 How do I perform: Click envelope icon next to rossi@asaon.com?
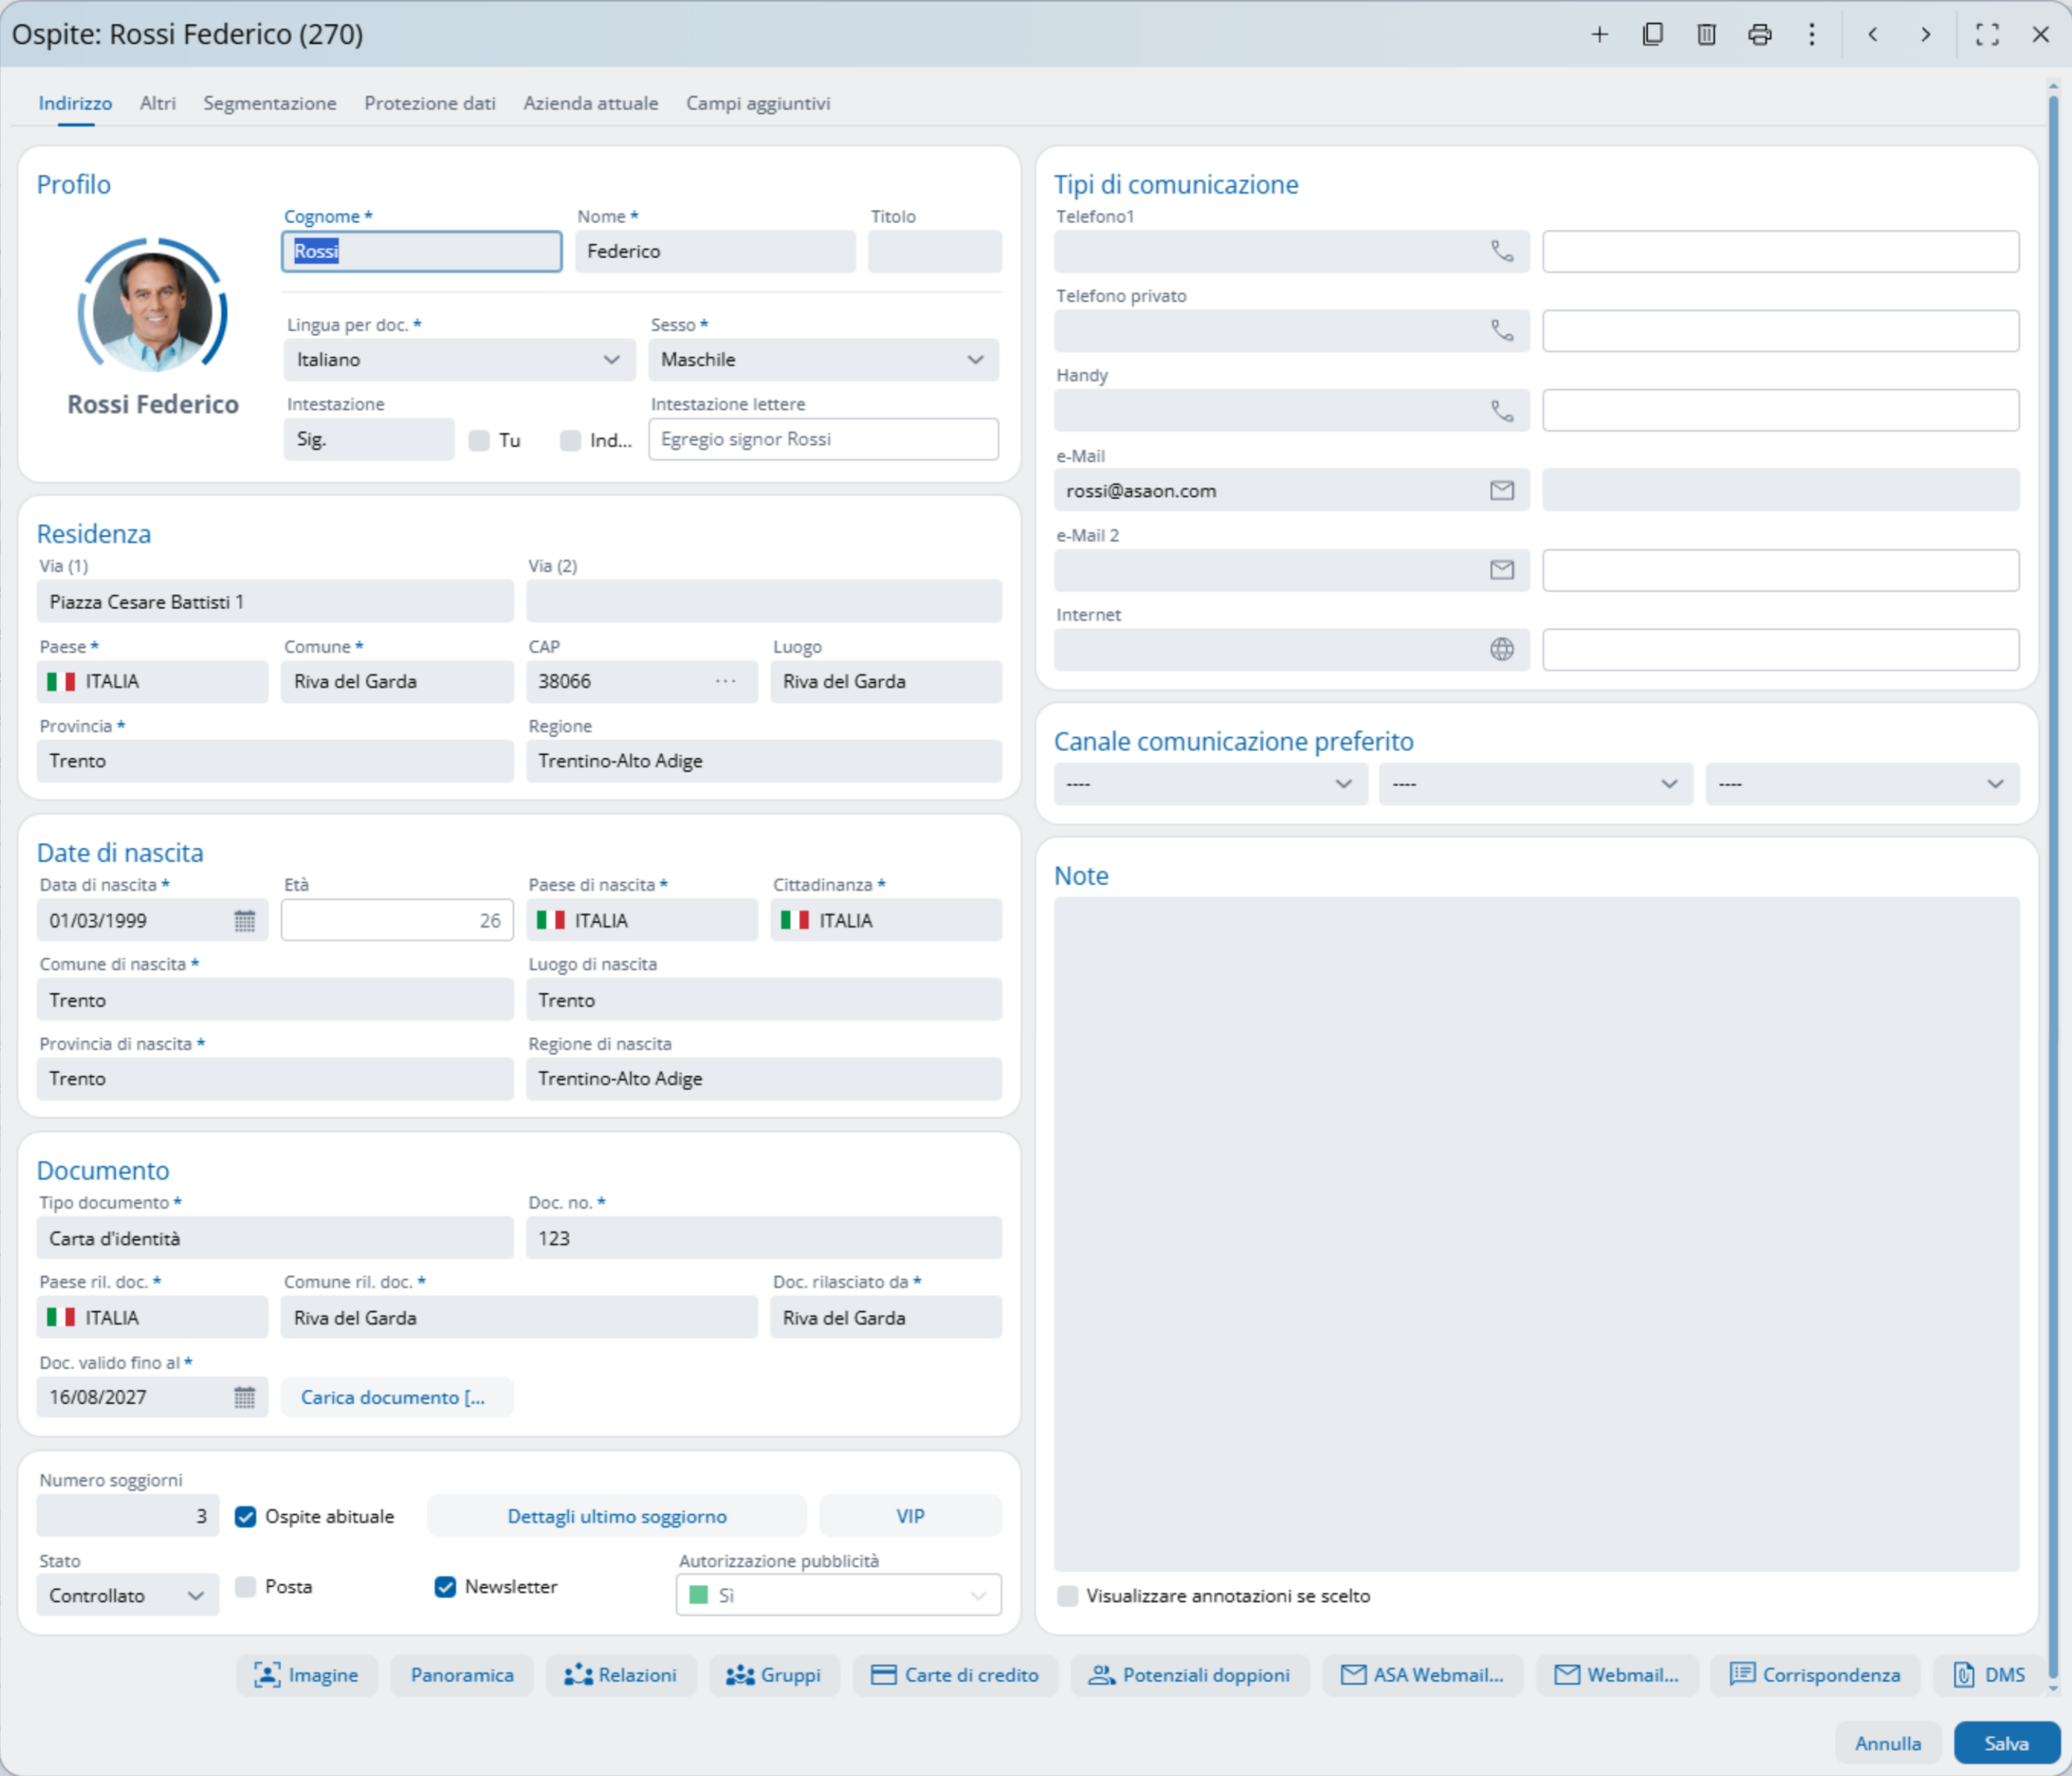click(1501, 490)
